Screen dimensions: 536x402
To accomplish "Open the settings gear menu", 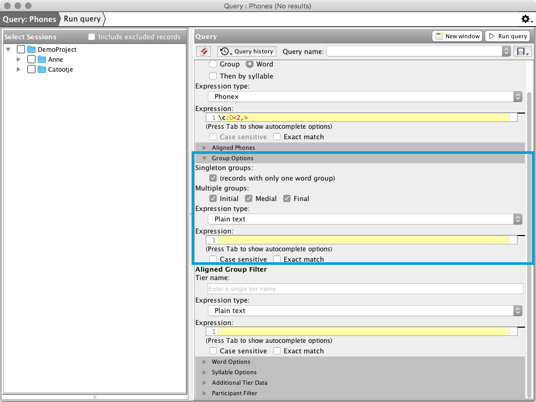I will pyautogui.click(x=526, y=19).
